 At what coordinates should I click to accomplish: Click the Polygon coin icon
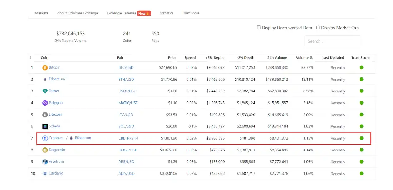45,103
